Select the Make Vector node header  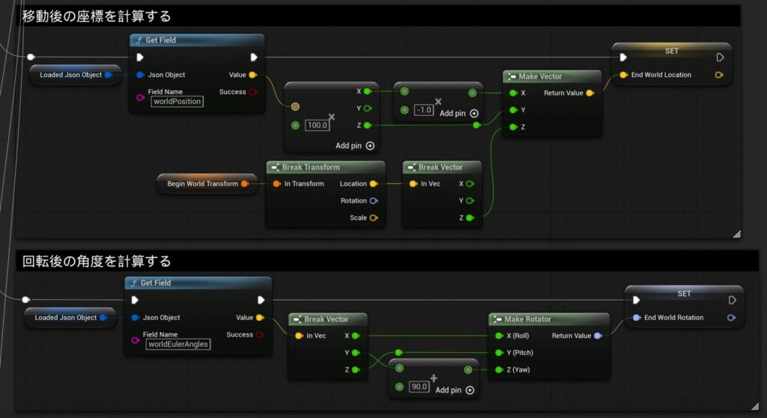click(x=552, y=76)
